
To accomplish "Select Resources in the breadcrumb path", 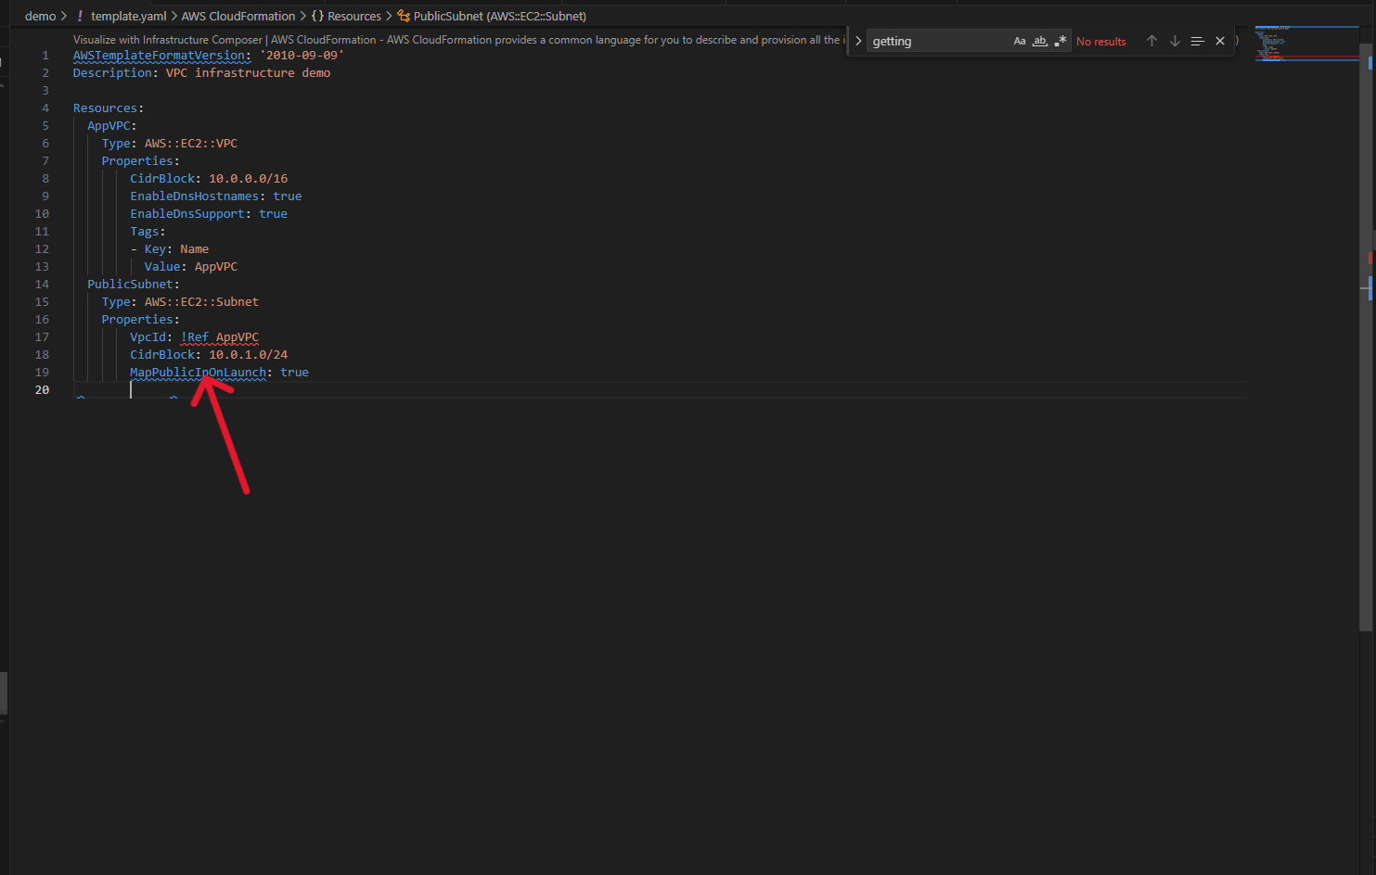I will (355, 16).
